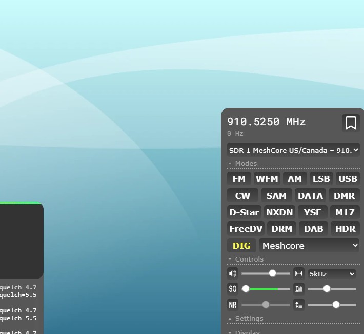Toggle the NR noise reduction button
This screenshot has width=364, height=334.
point(233,305)
